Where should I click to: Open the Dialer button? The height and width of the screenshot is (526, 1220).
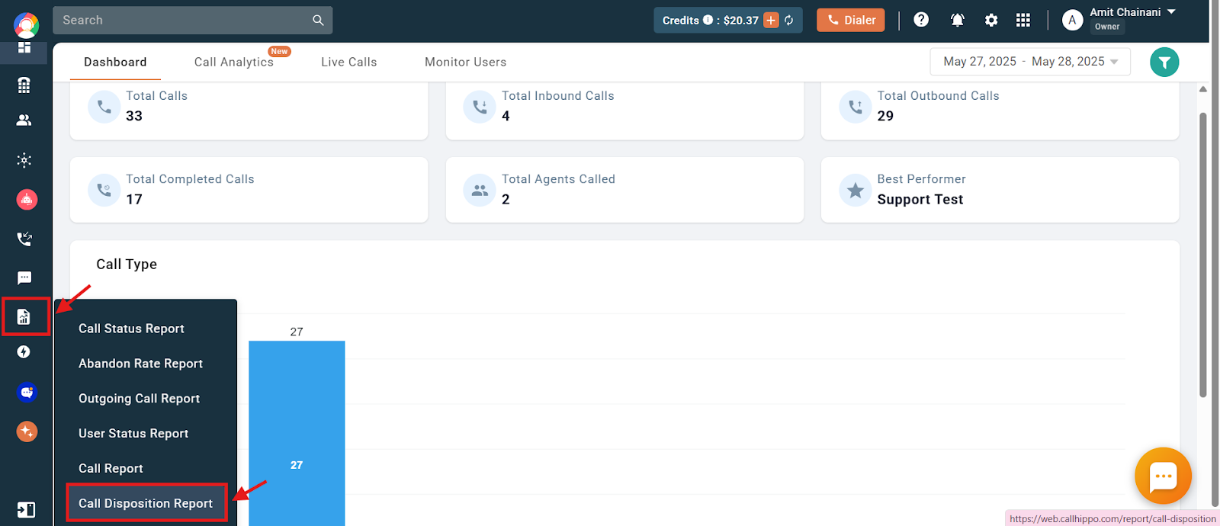pyautogui.click(x=851, y=21)
